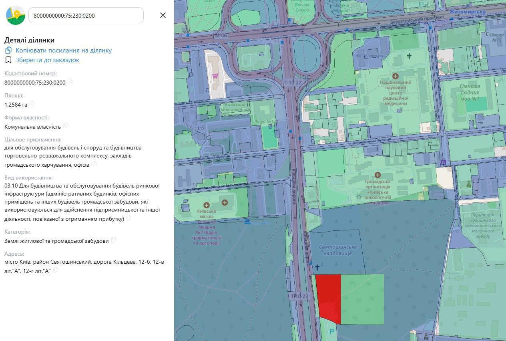Click the parking 'P' marker on the map
The image size is (506, 341).
[x=331, y=332]
